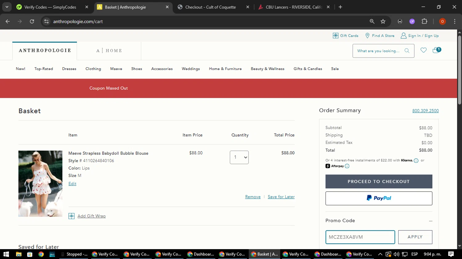This screenshot has height=259, width=462.
Task: Click the Maeve Strapless Babydoll Bubble Blouse title
Action: coord(108,153)
